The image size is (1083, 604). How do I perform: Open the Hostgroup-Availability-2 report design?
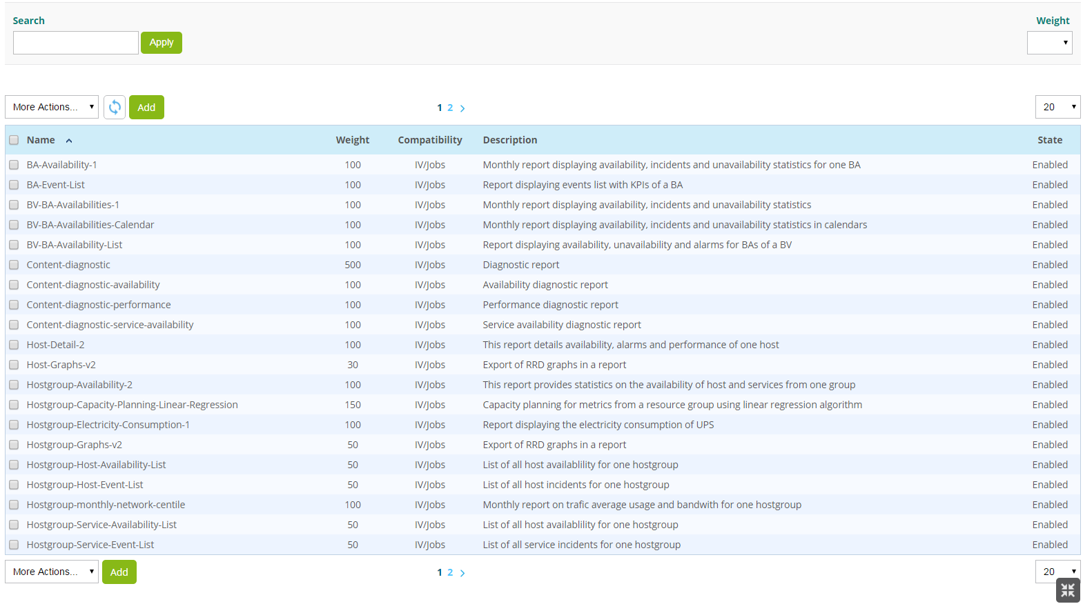point(79,385)
